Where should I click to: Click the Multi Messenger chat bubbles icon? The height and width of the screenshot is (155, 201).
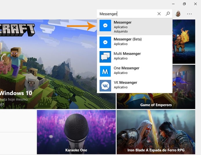105,57
